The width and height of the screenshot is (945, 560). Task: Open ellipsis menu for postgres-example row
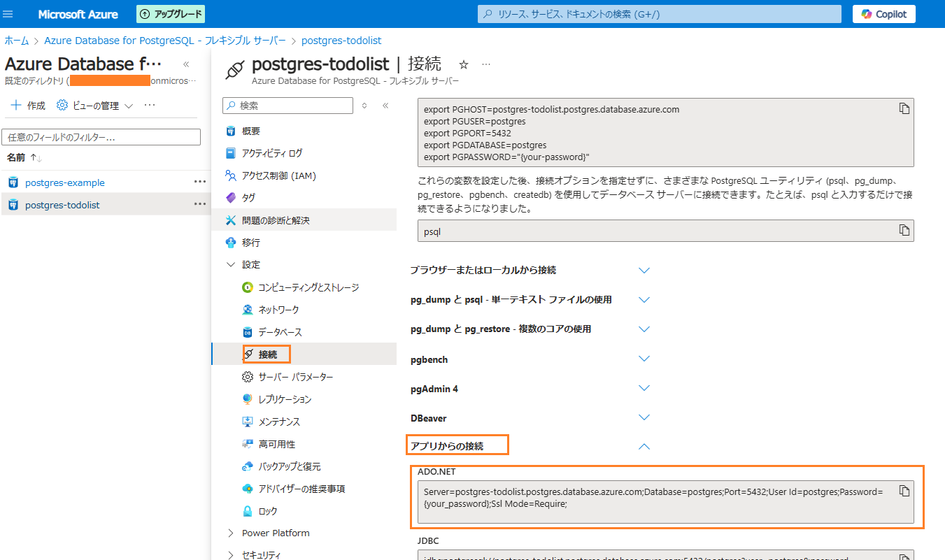[x=200, y=182]
